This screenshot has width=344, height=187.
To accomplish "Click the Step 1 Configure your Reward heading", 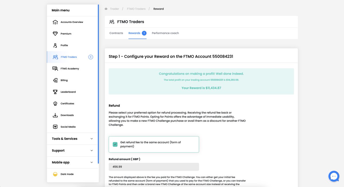I will coord(171,57).
